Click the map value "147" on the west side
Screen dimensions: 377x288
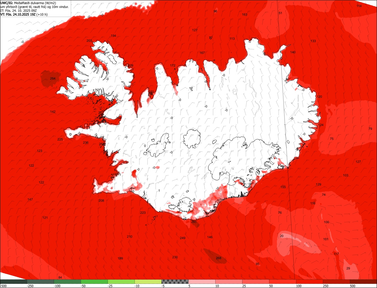pos(30,200)
